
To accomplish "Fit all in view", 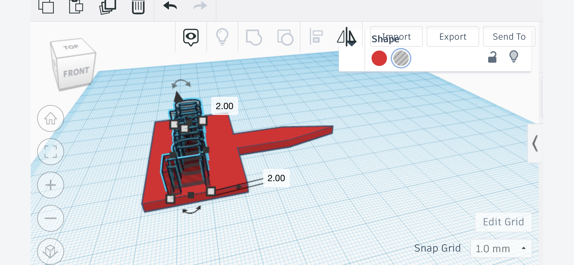I will (x=51, y=152).
